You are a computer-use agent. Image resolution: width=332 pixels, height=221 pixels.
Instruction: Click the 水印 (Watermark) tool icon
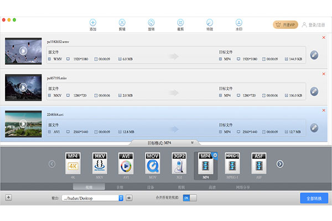(239, 23)
